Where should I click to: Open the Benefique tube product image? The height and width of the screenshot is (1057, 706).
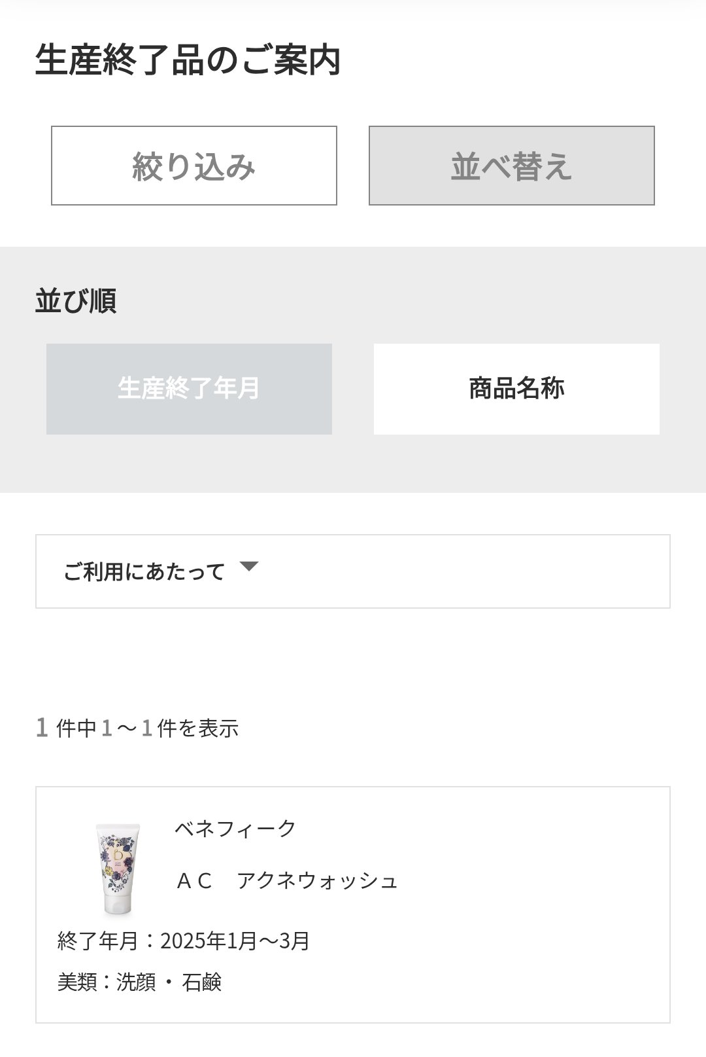click(118, 869)
